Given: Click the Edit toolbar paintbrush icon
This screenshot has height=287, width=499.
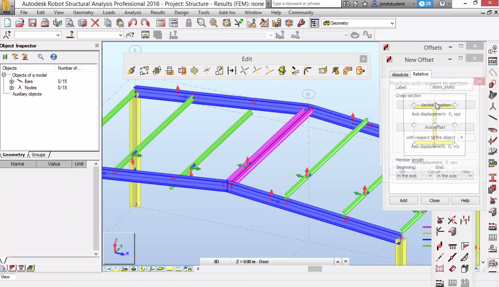Looking at the screenshot, I should pos(132,71).
